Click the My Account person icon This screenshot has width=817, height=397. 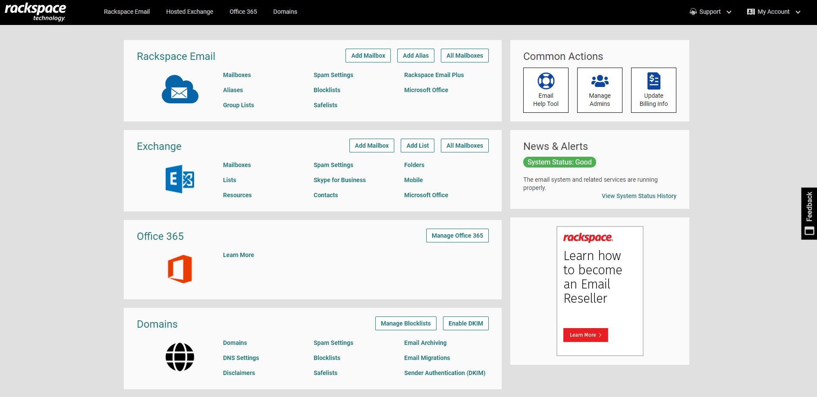tap(750, 12)
